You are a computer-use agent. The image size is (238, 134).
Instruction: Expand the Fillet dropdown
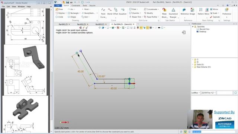click(x=137, y=9)
